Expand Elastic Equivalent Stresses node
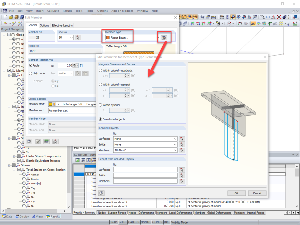Screen dimensions: 300x225 pyautogui.click(x=14, y=161)
